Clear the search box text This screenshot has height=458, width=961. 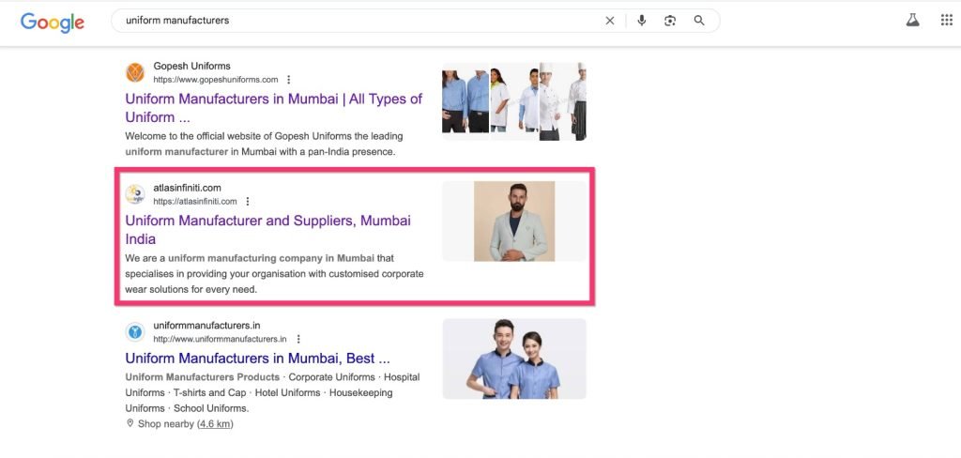click(x=610, y=21)
